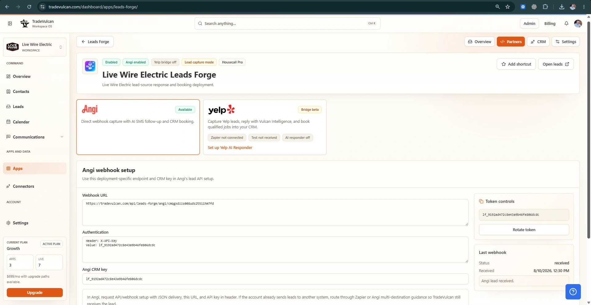Click the AI responder off chip
Screen dimensions: 591x305
coord(297,138)
